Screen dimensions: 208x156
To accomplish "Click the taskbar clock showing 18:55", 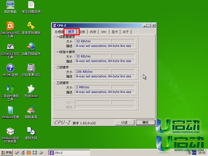I will tap(202, 153).
